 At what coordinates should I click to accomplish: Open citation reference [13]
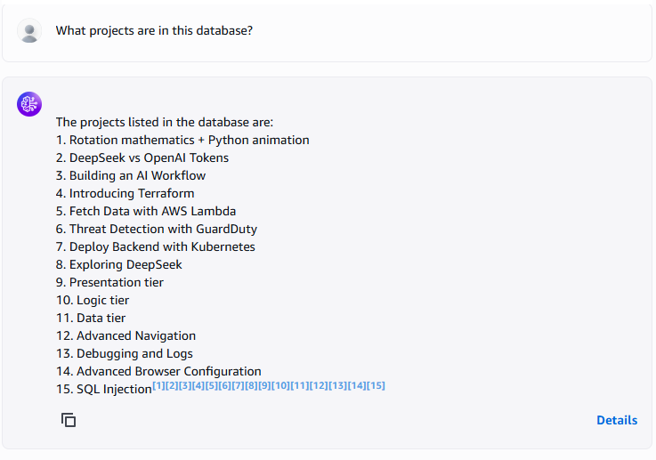click(x=337, y=385)
